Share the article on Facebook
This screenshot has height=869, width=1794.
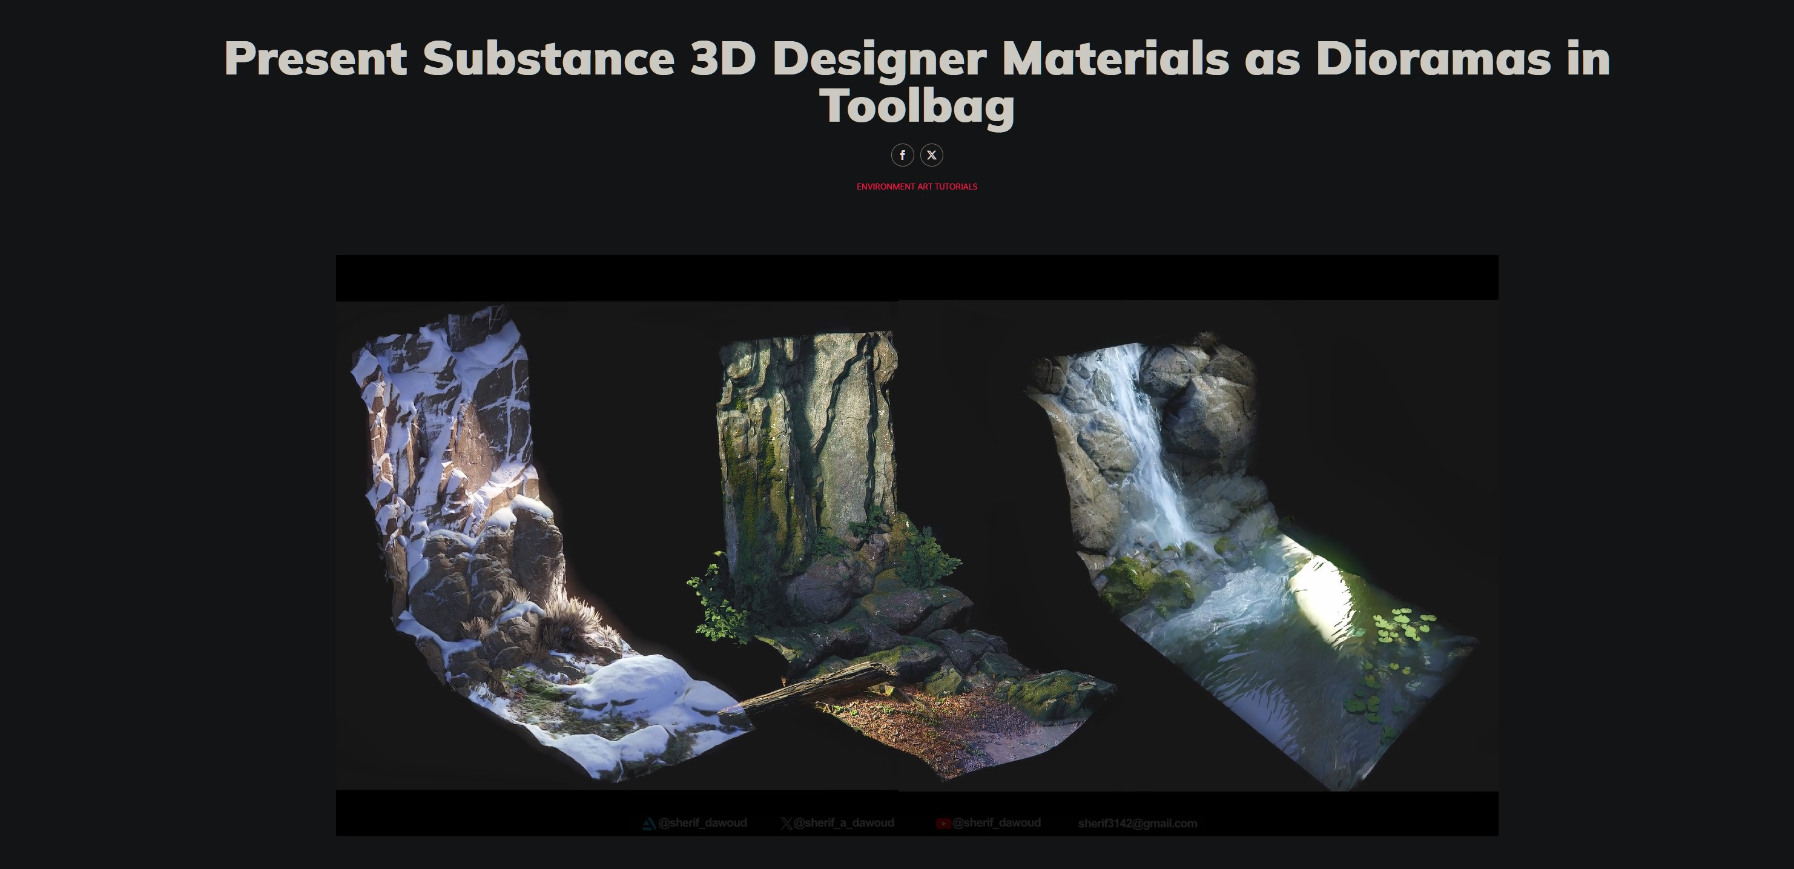click(903, 154)
